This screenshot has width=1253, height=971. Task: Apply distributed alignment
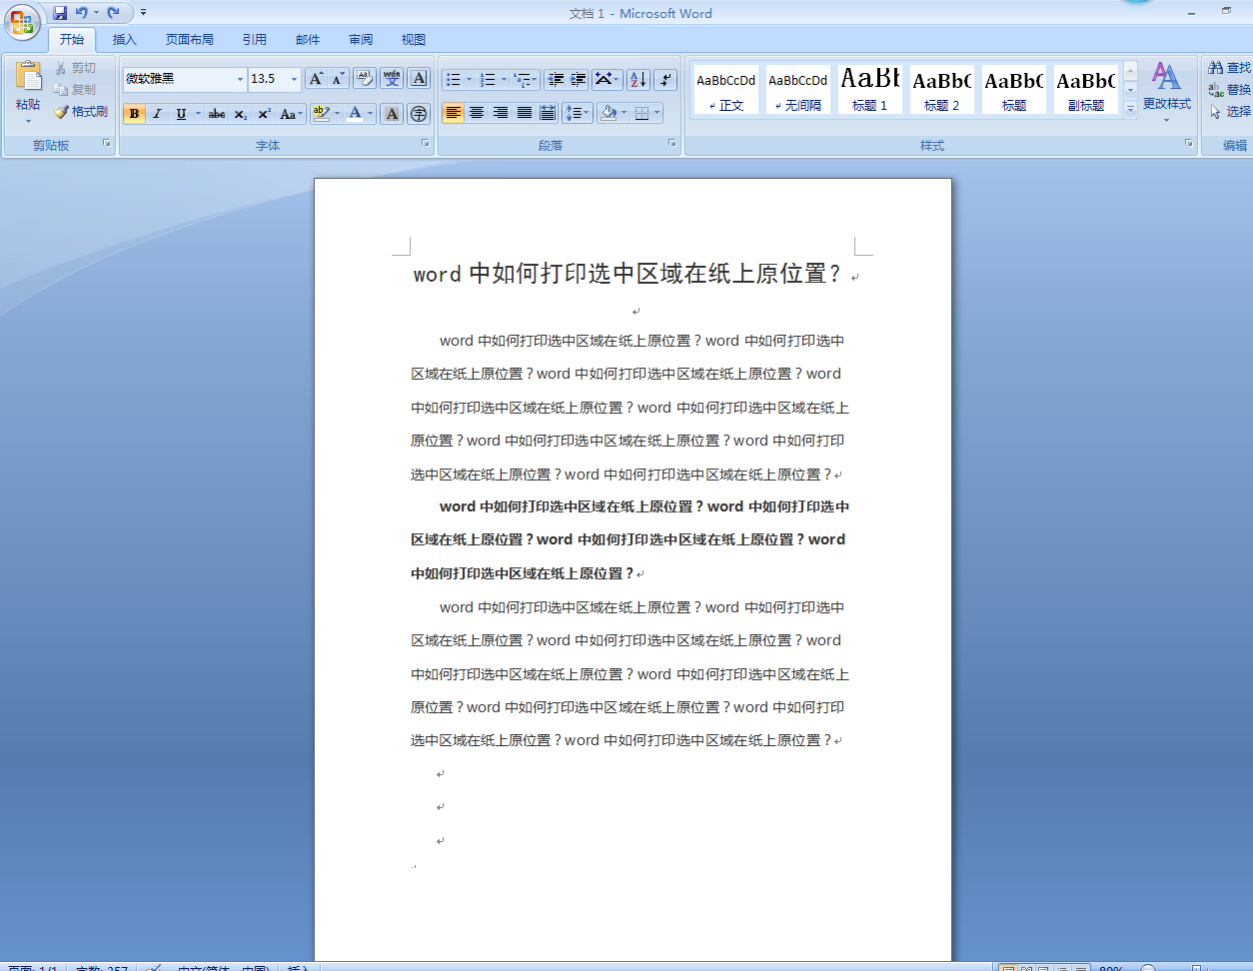tap(548, 113)
